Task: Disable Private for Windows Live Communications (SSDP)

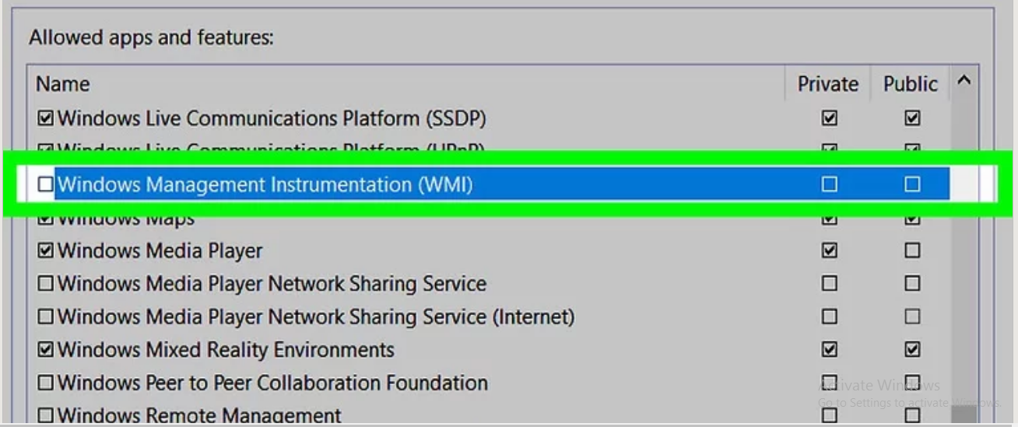Action: 830,118
